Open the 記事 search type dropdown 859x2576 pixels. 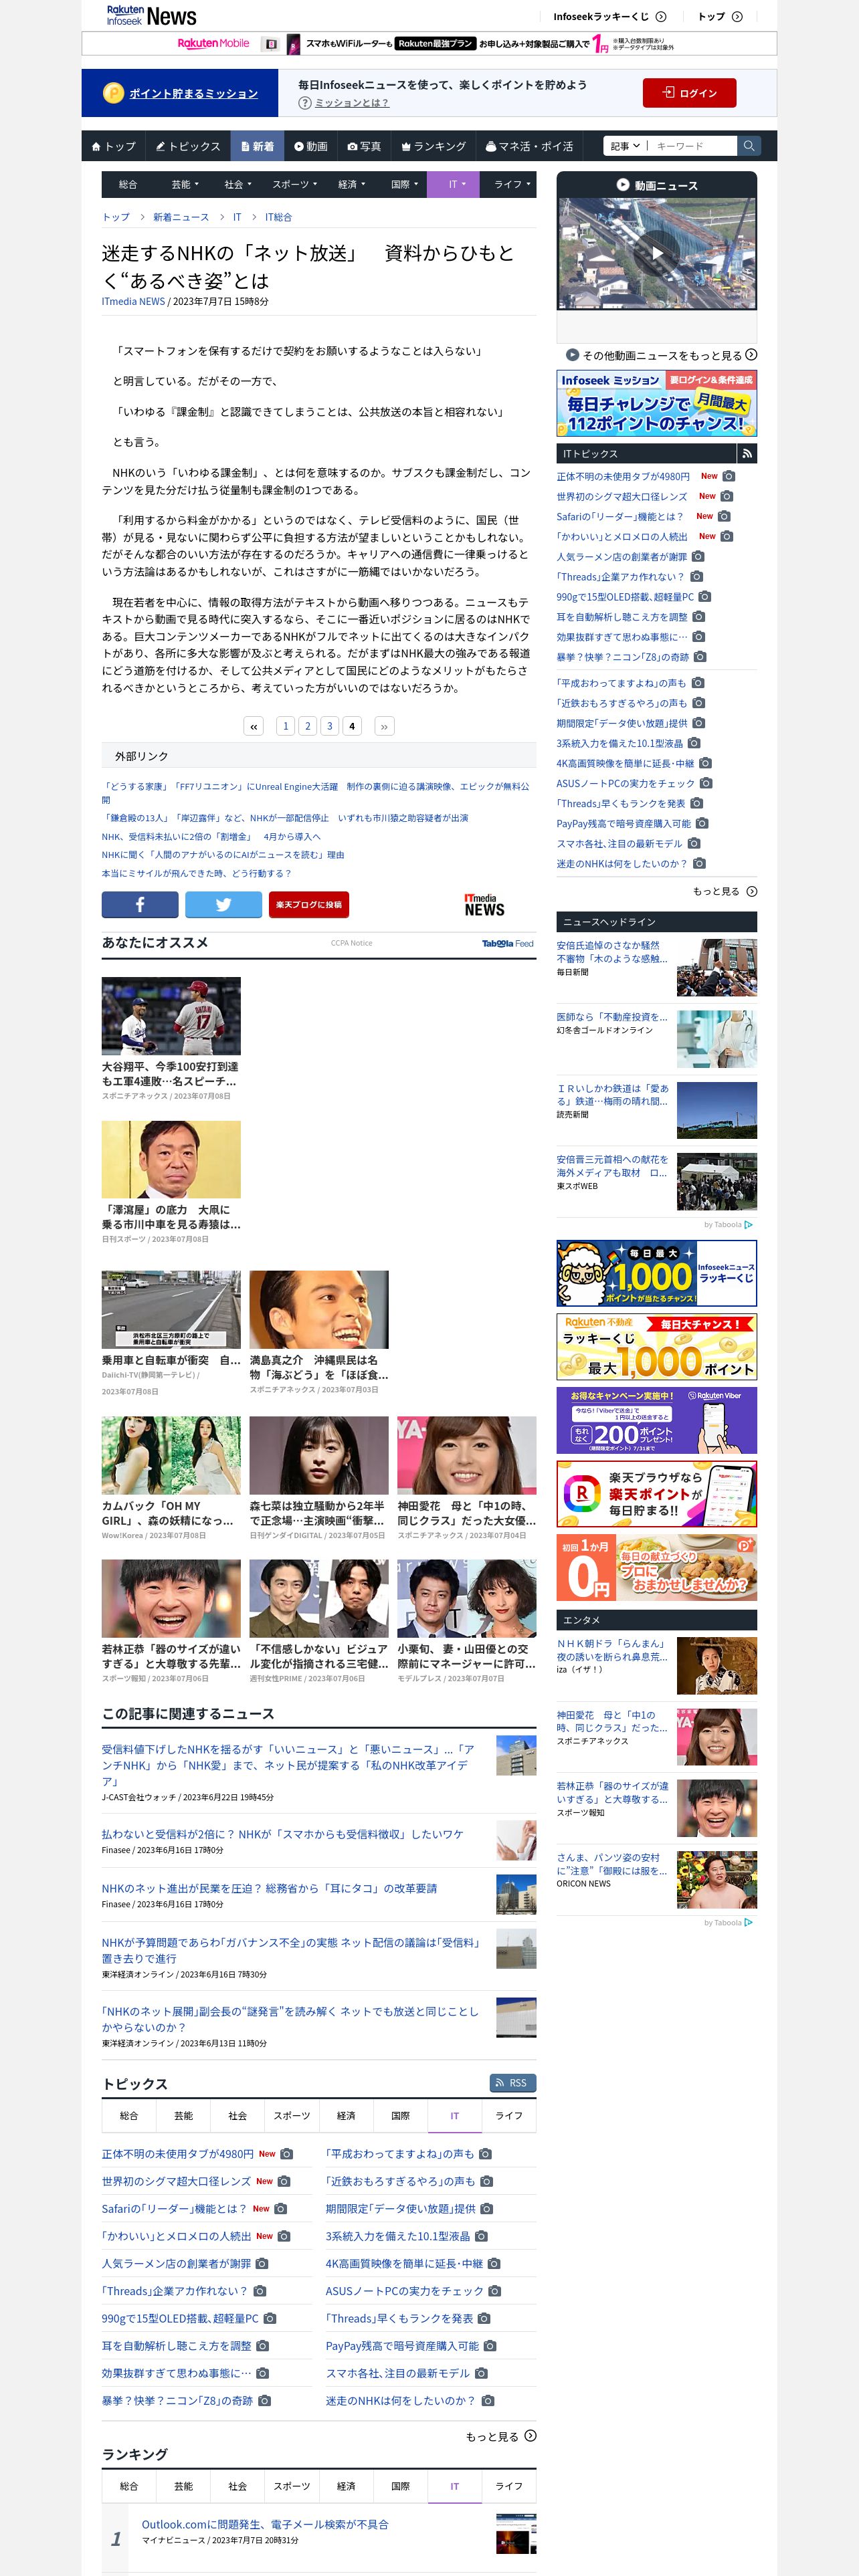click(625, 146)
